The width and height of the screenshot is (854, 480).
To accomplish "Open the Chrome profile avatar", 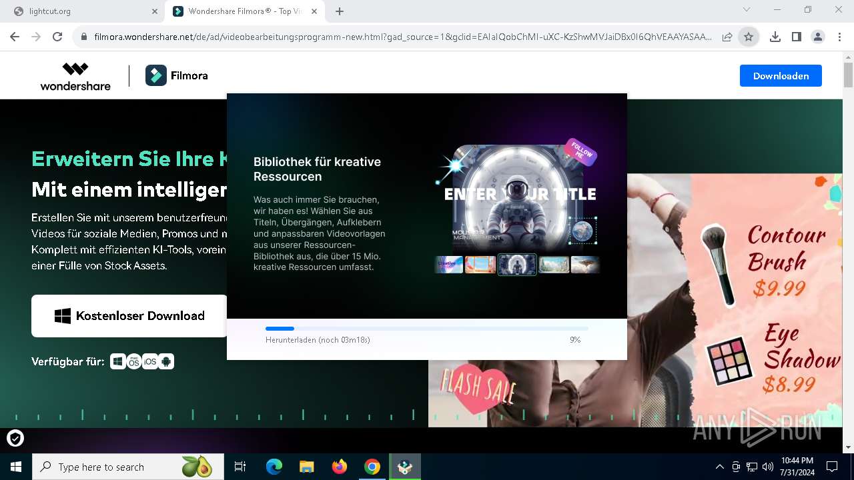I will (818, 37).
